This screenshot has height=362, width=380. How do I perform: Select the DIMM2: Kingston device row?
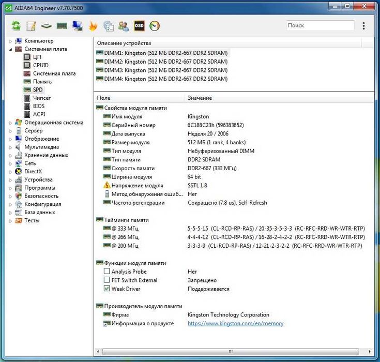click(162, 62)
